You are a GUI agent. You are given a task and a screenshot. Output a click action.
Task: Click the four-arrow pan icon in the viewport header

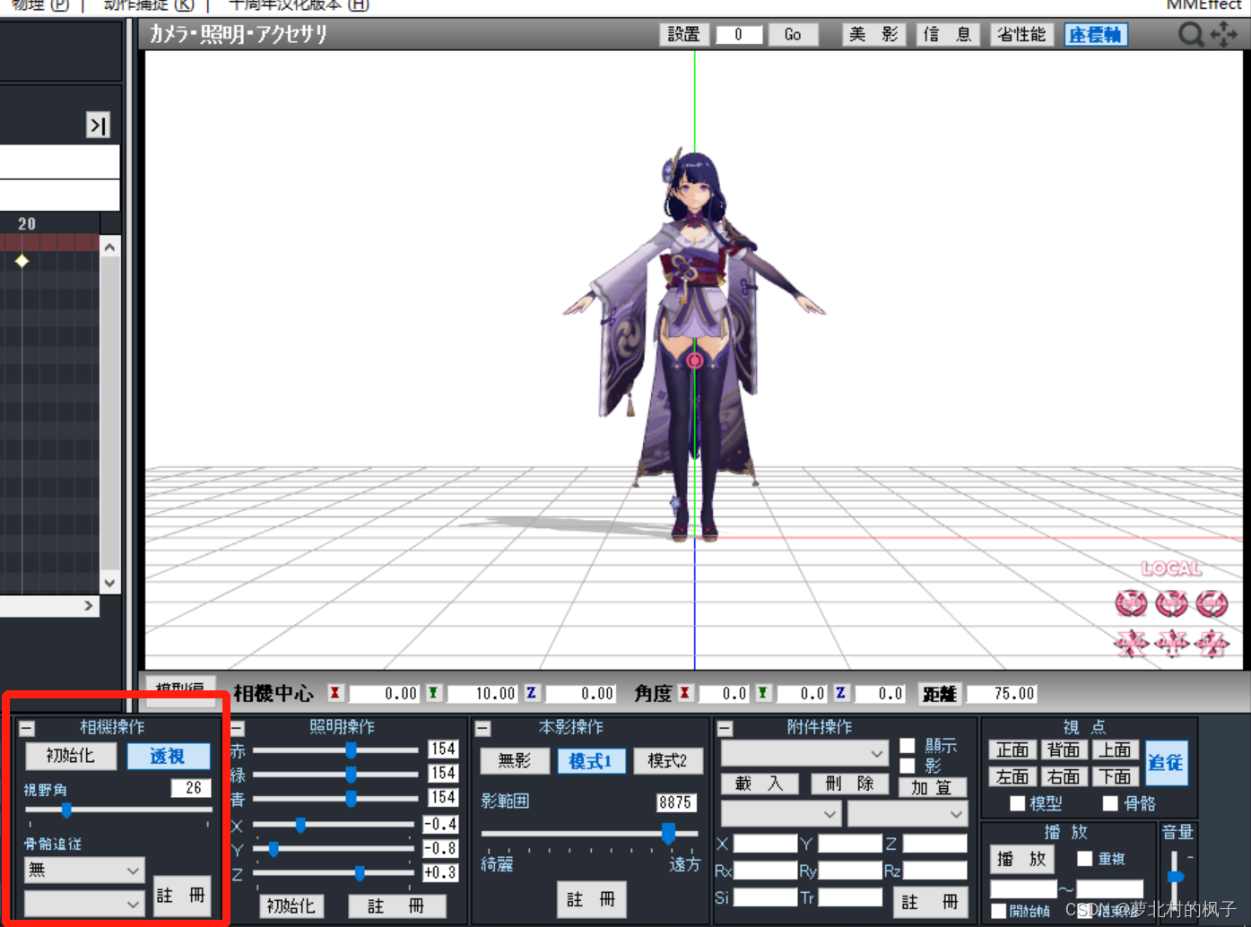click(1223, 34)
